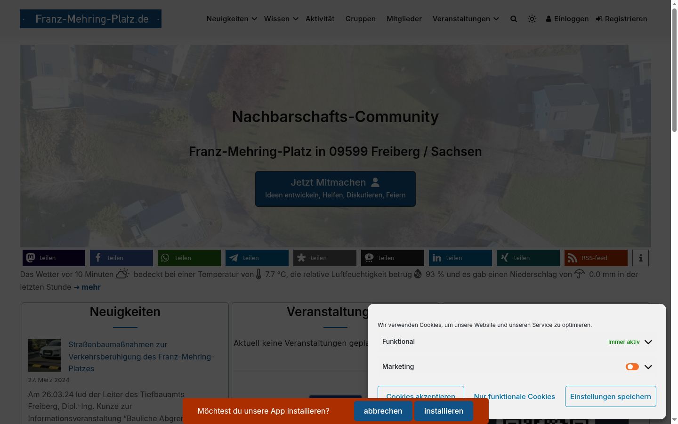
Task: Click the Neuigkeiten section heading
Action: click(125, 312)
